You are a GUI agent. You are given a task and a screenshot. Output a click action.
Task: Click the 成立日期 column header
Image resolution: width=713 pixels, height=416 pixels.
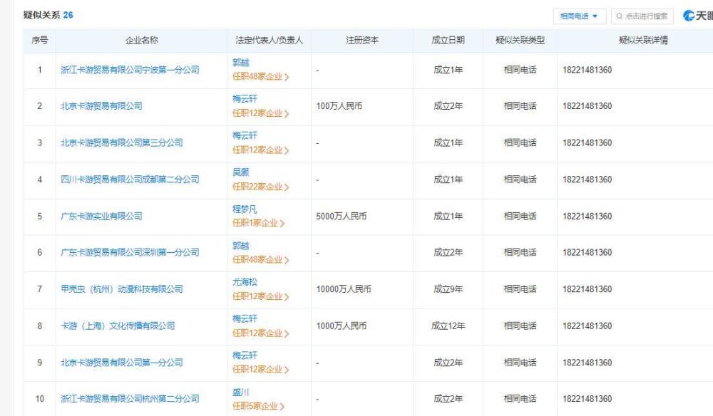click(448, 41)
